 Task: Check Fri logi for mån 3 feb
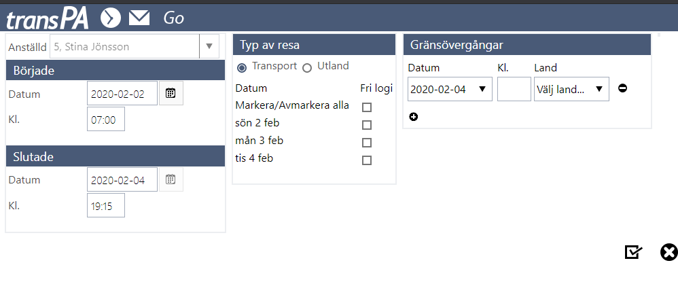pyautogui.click(x=367, y=143)
